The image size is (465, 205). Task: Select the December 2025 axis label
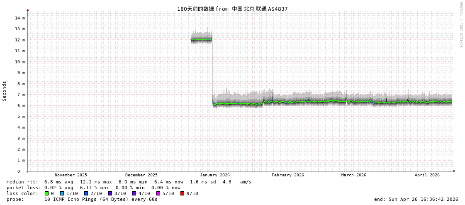pos(141,175)
